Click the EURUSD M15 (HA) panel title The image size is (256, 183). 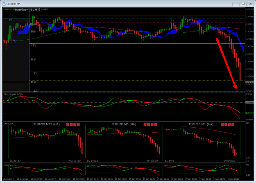(x=47, y=124)
